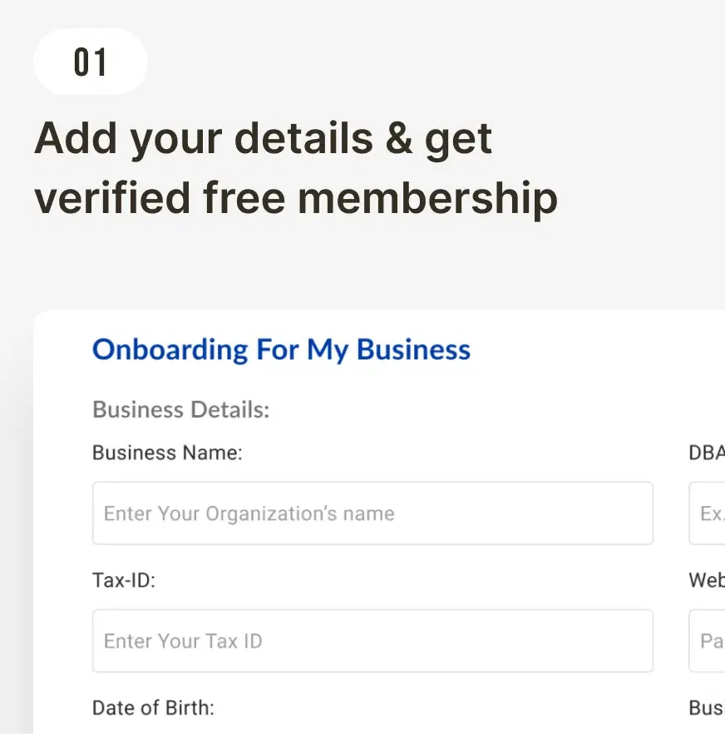
Task: Click the Business Name input field
Action: [x=372, y=513]
